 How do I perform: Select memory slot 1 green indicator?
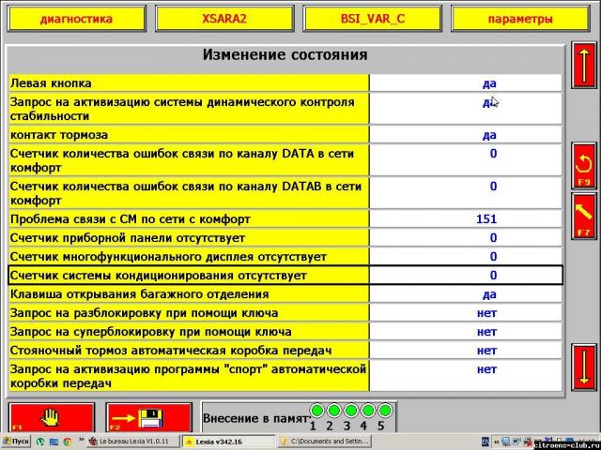[x=317, y=411]
